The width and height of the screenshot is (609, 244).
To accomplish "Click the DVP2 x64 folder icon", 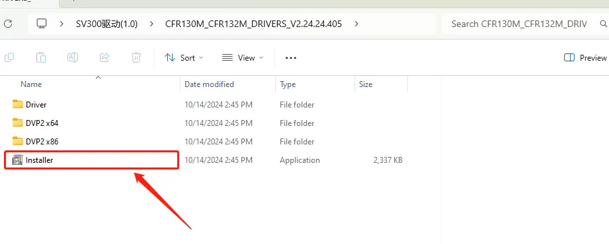I will tap(17, 123).
